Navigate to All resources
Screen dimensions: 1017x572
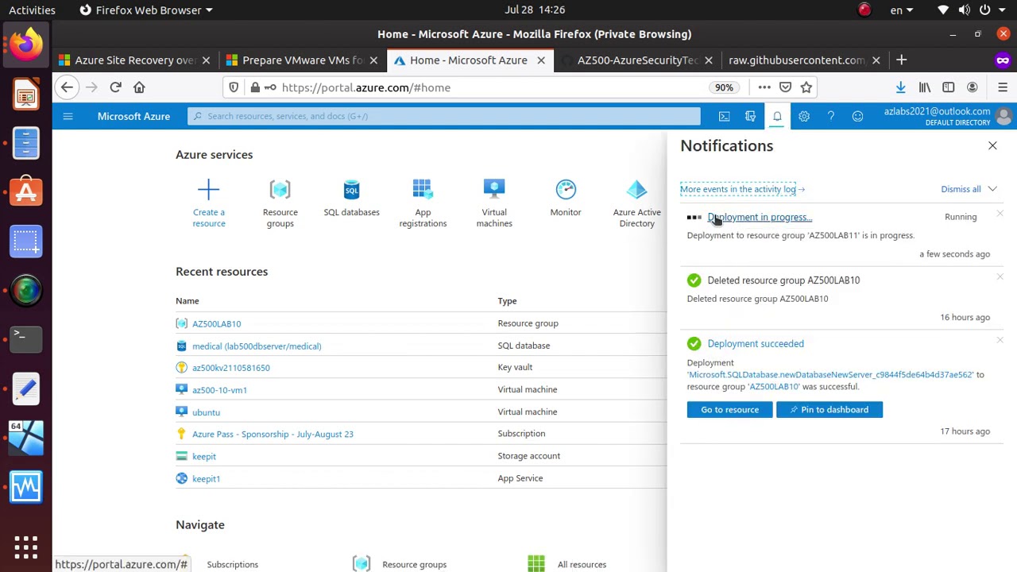coord(582,564)
